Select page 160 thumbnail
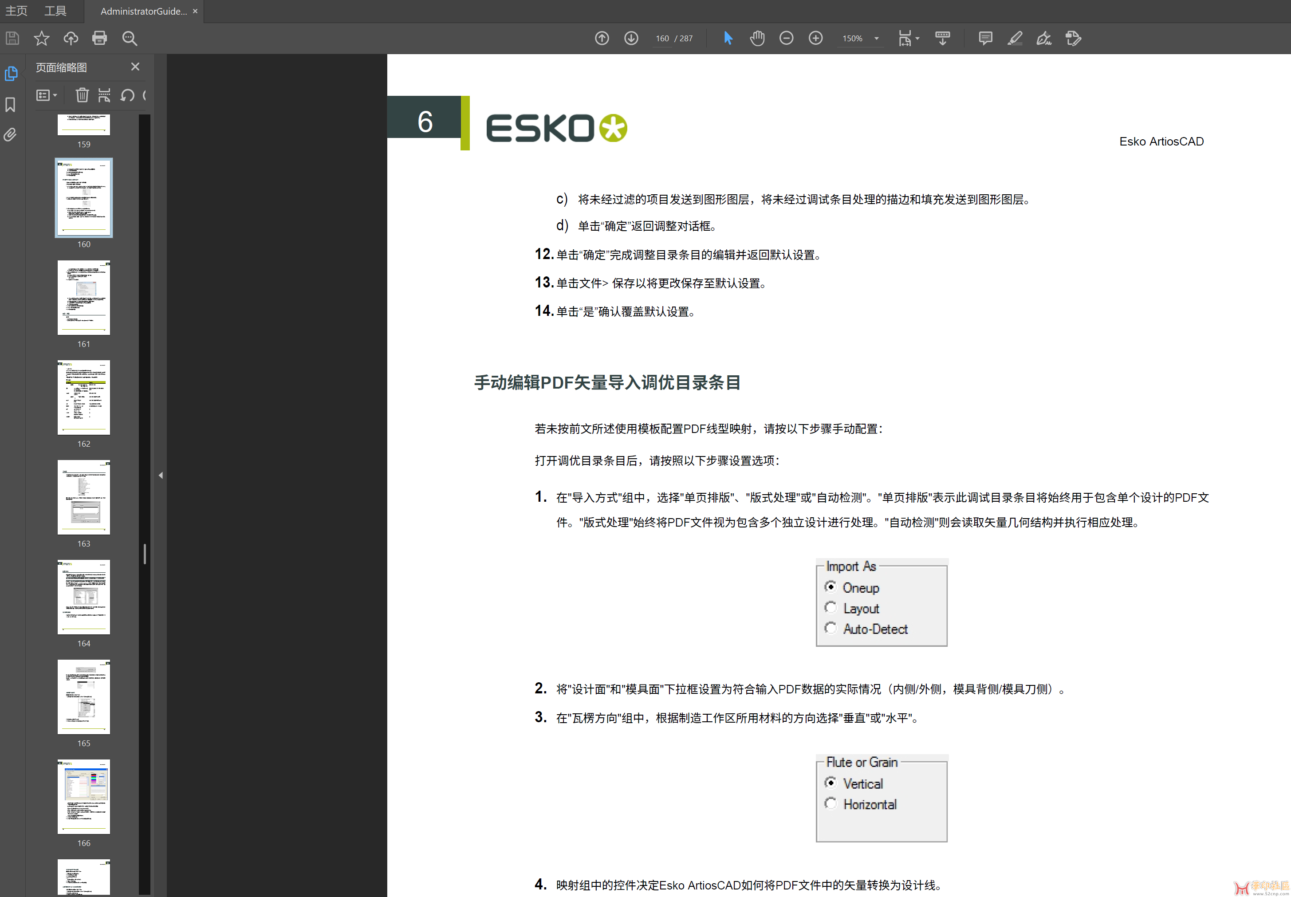This screenshot has width=1291, height=897. point(84,198)
